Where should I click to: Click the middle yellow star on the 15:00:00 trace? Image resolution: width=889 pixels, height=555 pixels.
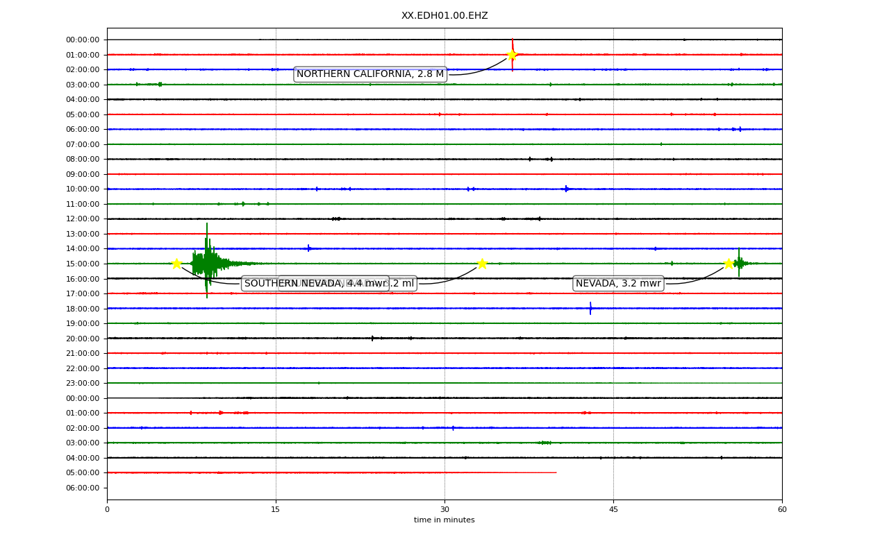pyautogui.click(x=482, y=264)
